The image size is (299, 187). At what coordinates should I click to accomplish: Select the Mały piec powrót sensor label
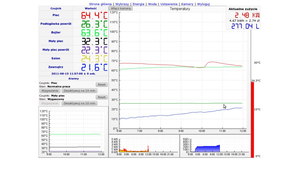(56, 50)
